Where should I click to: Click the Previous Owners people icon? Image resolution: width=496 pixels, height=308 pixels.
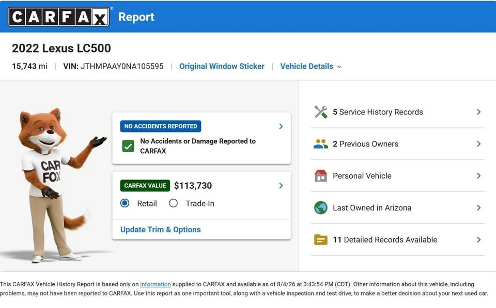coord(321,144)
